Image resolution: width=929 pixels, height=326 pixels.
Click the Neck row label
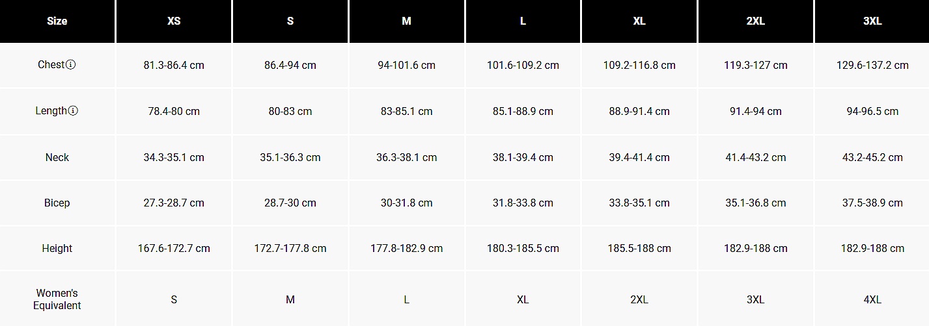point(57,157)
